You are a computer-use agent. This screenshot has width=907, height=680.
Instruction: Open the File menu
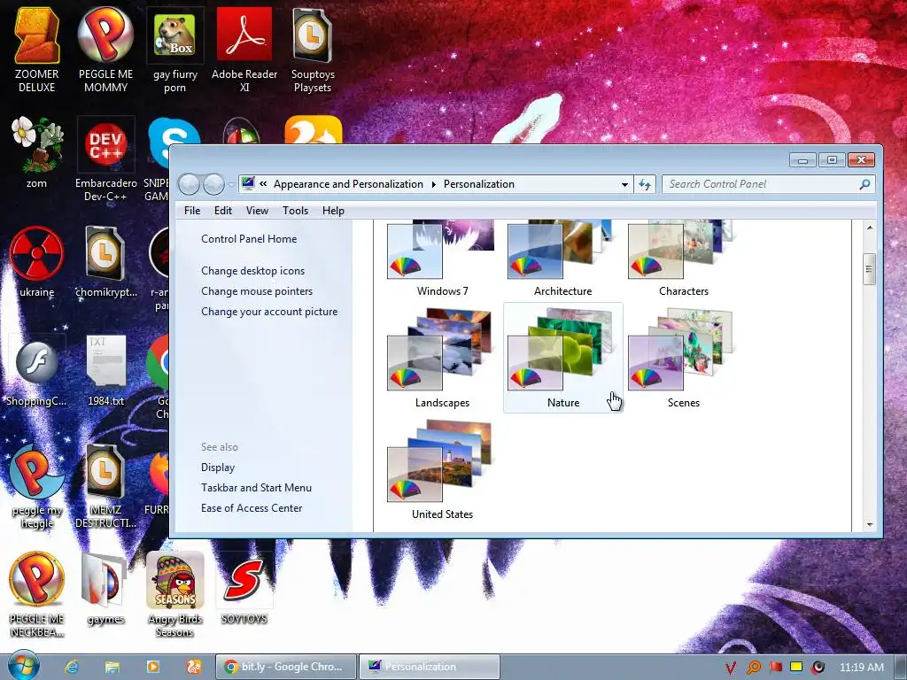(192, 211)
